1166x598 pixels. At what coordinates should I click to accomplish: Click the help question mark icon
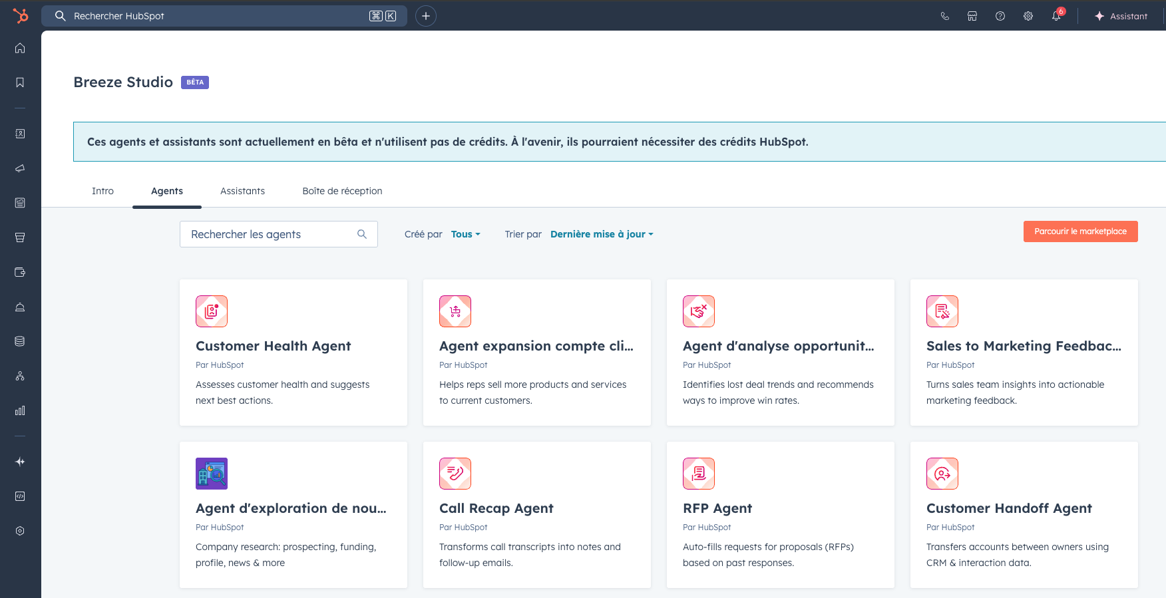coord(1000,16)
